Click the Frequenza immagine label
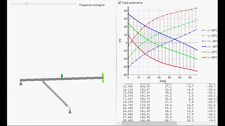The image size is (225, 126). coord(92,5)
